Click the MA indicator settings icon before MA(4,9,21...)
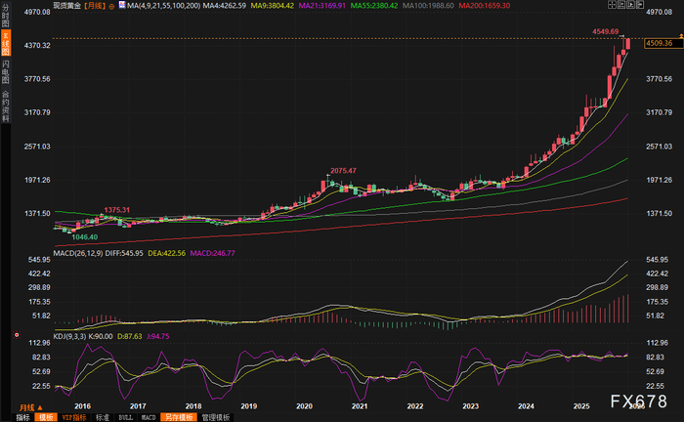This screenshot has height=422, width=684. tap(122, 5)
